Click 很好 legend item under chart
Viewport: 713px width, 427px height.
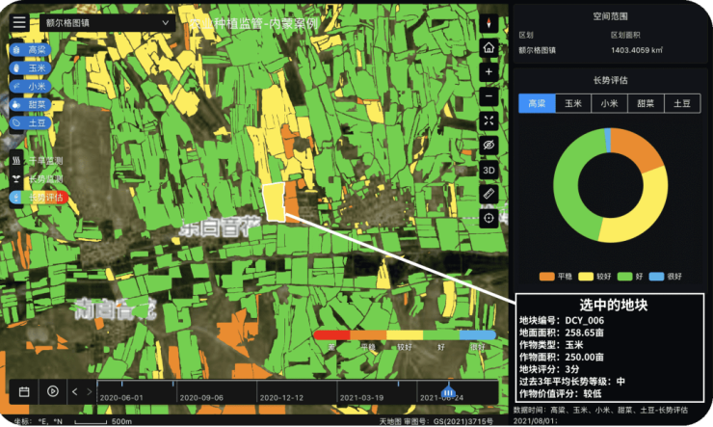(666, 277)
